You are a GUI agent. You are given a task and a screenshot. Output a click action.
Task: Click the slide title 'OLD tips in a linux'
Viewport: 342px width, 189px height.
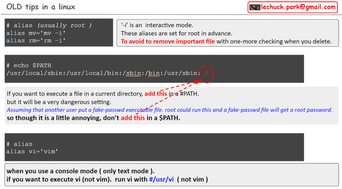pyautogui.click(x=41, y=7)
